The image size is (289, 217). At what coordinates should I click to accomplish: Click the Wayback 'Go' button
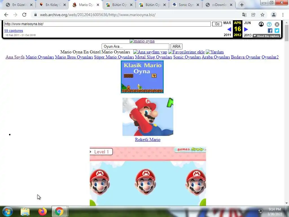coord(217,24)
